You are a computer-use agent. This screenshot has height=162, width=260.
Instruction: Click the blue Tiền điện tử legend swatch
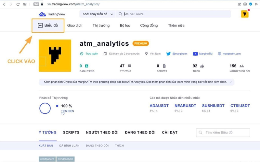click(x=57, y=106)
